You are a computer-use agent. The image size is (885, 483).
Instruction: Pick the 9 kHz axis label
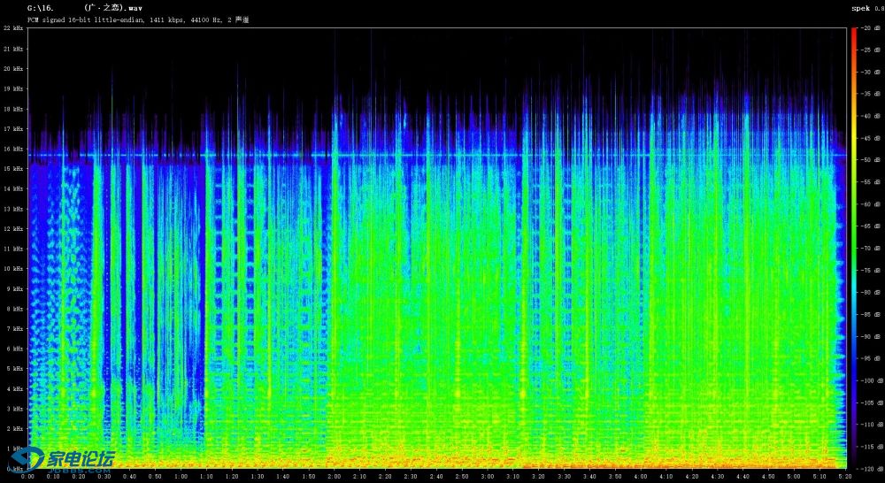(x=14, y=289)
